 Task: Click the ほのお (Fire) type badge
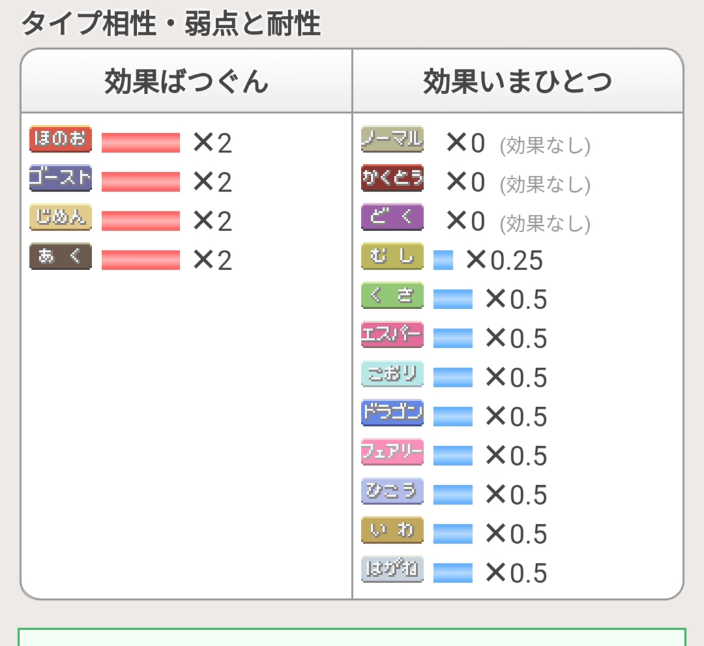click(60, 139)
